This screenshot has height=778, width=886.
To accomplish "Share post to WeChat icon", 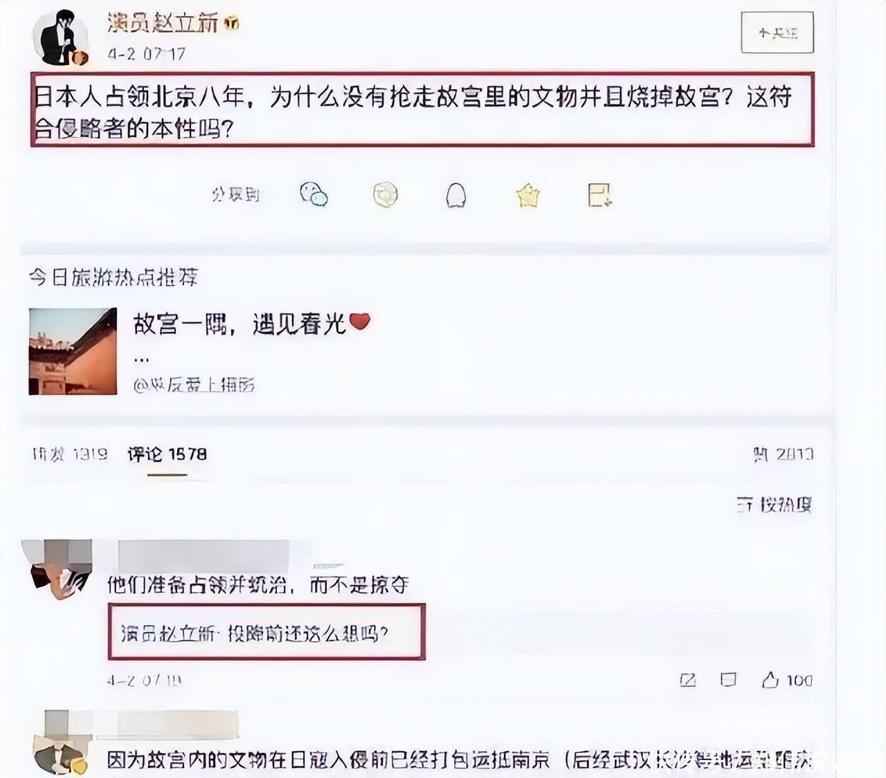I will [314, 194].
